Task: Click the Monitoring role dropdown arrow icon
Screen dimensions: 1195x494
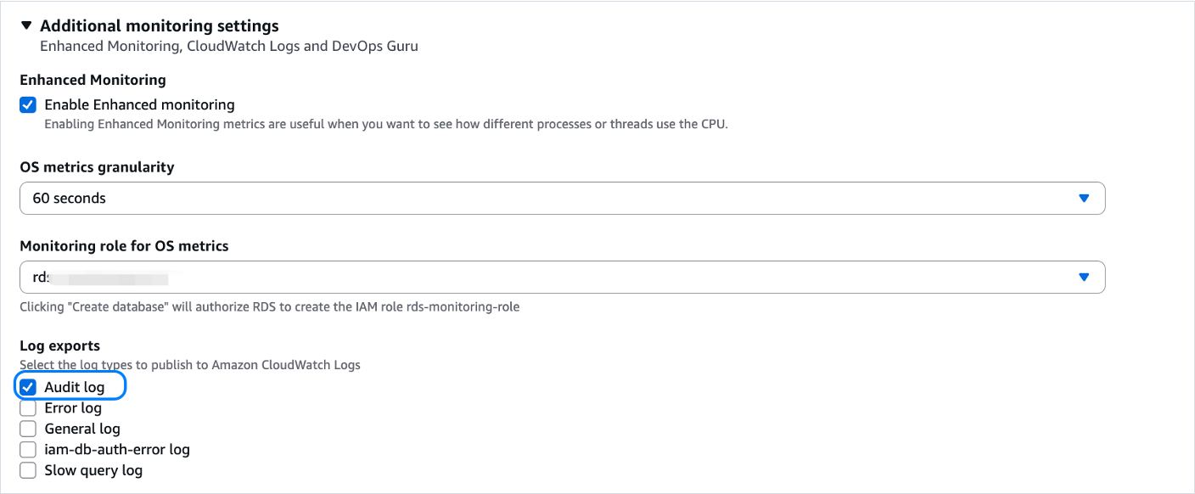Action: [1083, 277]
